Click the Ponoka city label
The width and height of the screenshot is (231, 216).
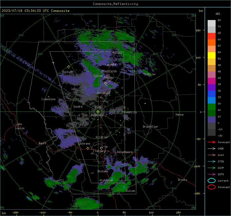click(117, 53)
